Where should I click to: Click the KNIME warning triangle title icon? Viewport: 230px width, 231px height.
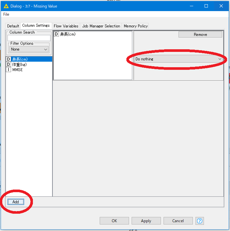6,6
